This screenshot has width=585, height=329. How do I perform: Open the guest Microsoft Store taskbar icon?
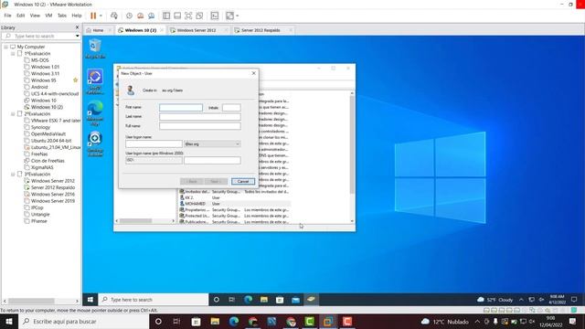click(x=280, y=300)
